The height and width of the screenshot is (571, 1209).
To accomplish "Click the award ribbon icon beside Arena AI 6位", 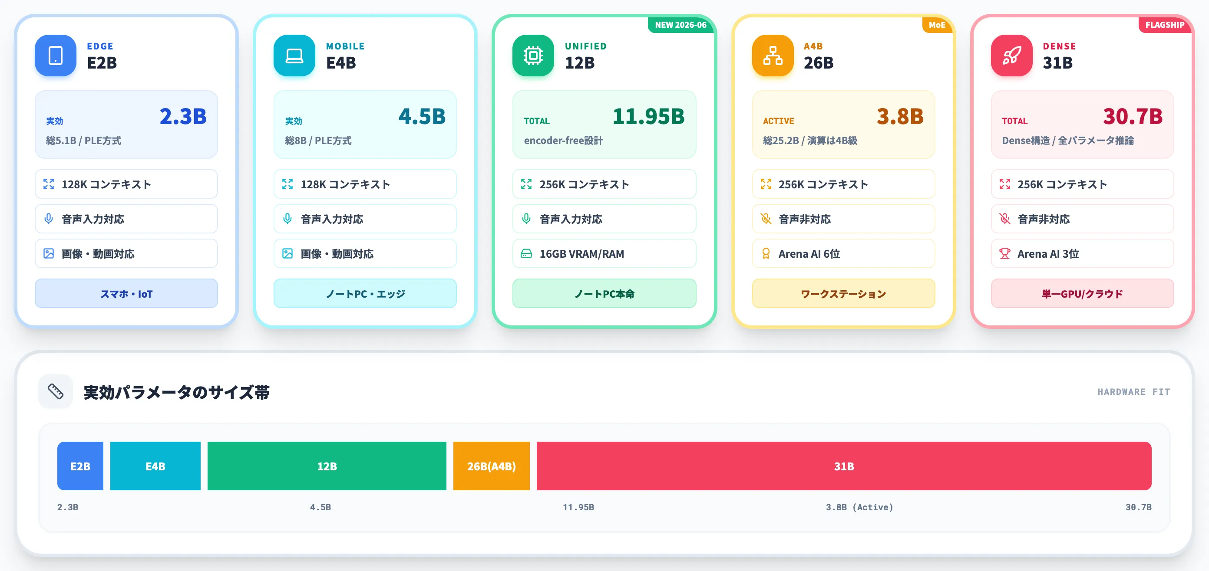I will [x=766, y=254].
